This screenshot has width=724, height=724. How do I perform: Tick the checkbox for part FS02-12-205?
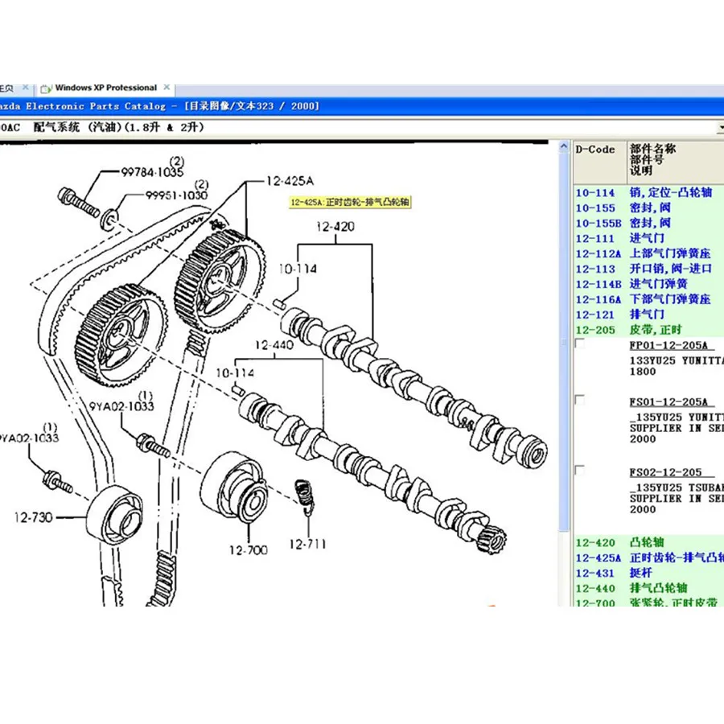[x=580, y=471]
